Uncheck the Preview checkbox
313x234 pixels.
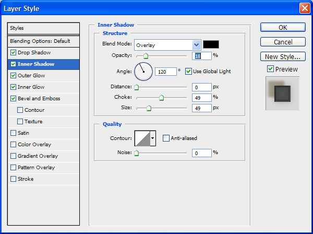coord(270,69)
